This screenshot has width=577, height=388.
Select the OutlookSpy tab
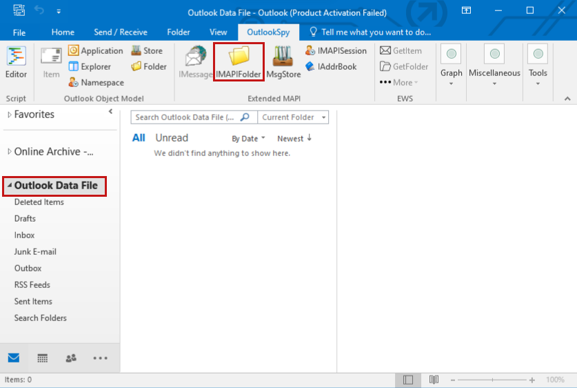(268, 32)
